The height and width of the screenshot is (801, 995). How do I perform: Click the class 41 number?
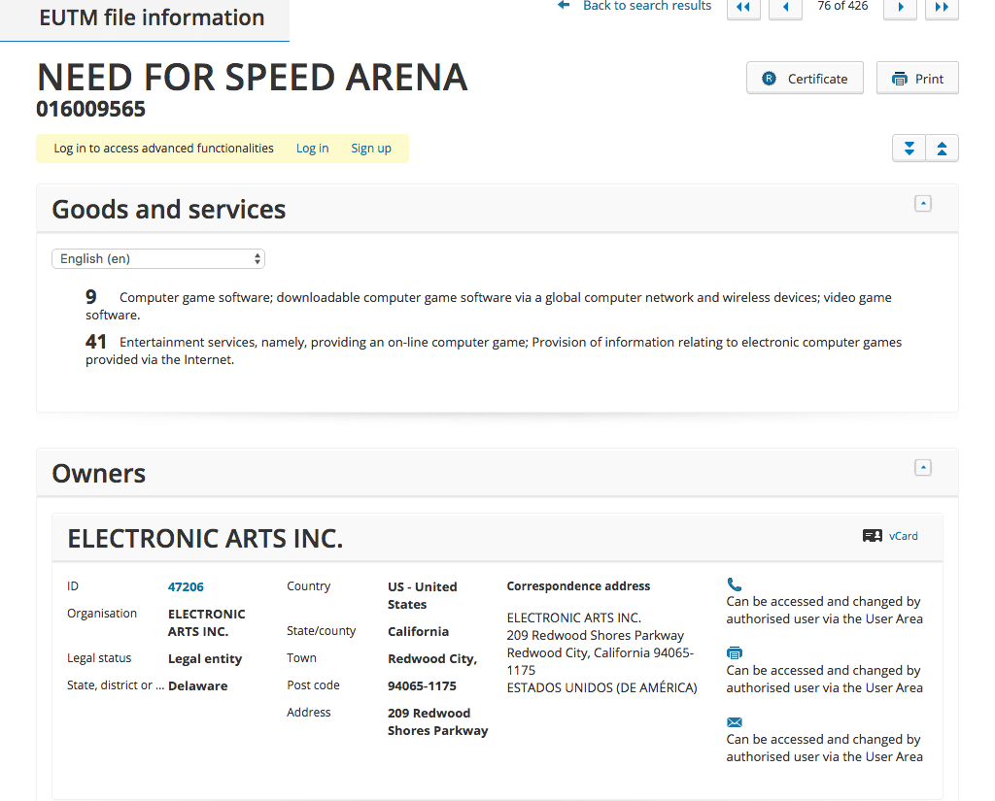(96, 342)
